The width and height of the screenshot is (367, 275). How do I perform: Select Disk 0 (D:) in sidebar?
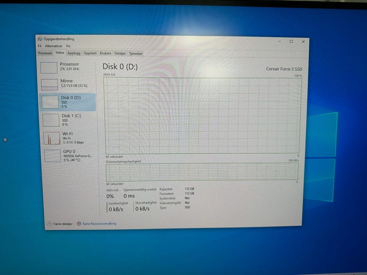click(x=68, y=102)
